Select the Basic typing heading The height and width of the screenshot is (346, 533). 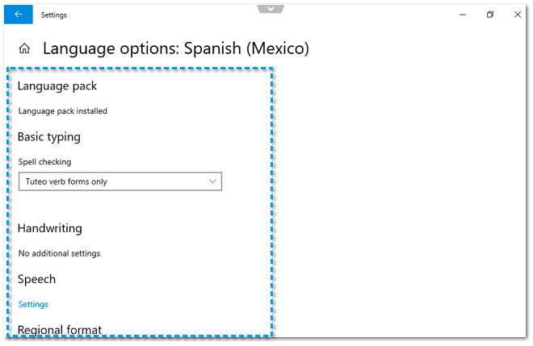pyautogui.click(x=49, y=136)
